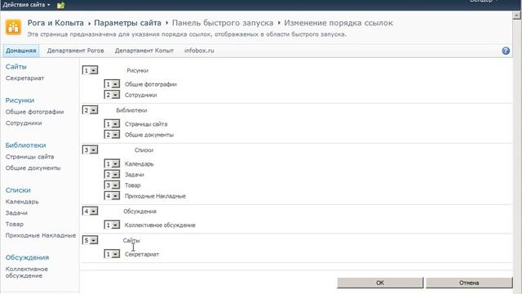Open Секретариат link in sidebar
Image resolution: width=522 pixels, height=294 pixels.
click(24, 78)
